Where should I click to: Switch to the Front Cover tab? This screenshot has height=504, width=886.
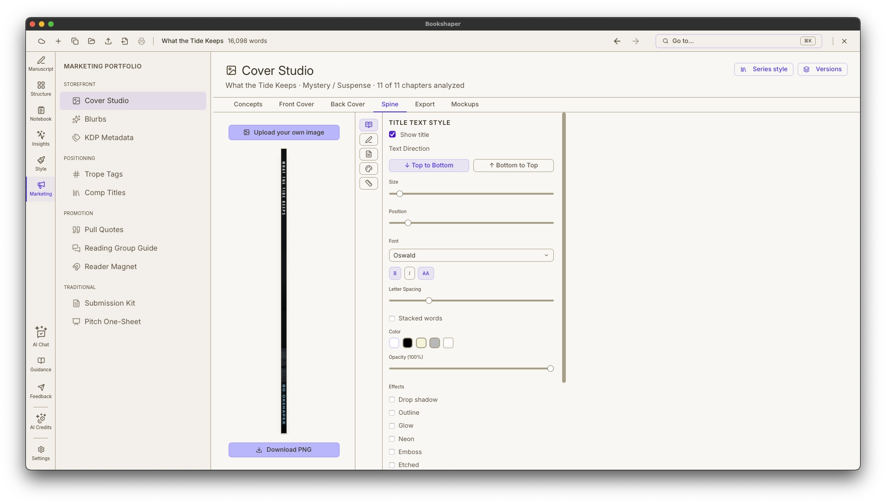297,104
